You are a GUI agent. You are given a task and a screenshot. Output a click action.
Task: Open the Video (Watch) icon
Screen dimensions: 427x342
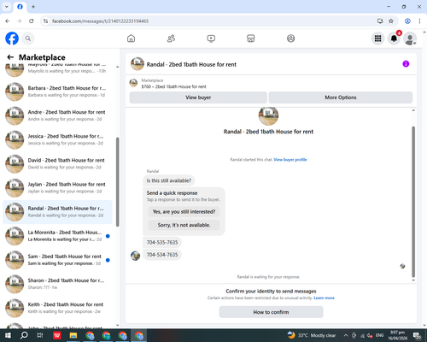click(x=211, y=38)
